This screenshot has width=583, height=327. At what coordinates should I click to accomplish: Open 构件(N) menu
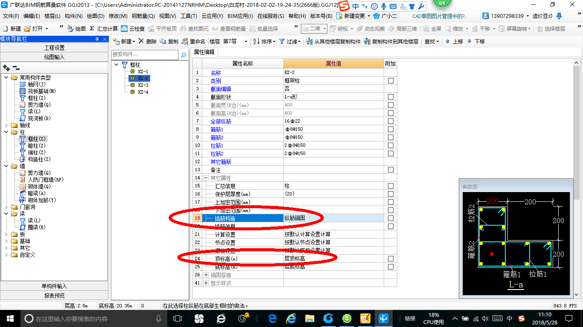(x=74, y=16)
